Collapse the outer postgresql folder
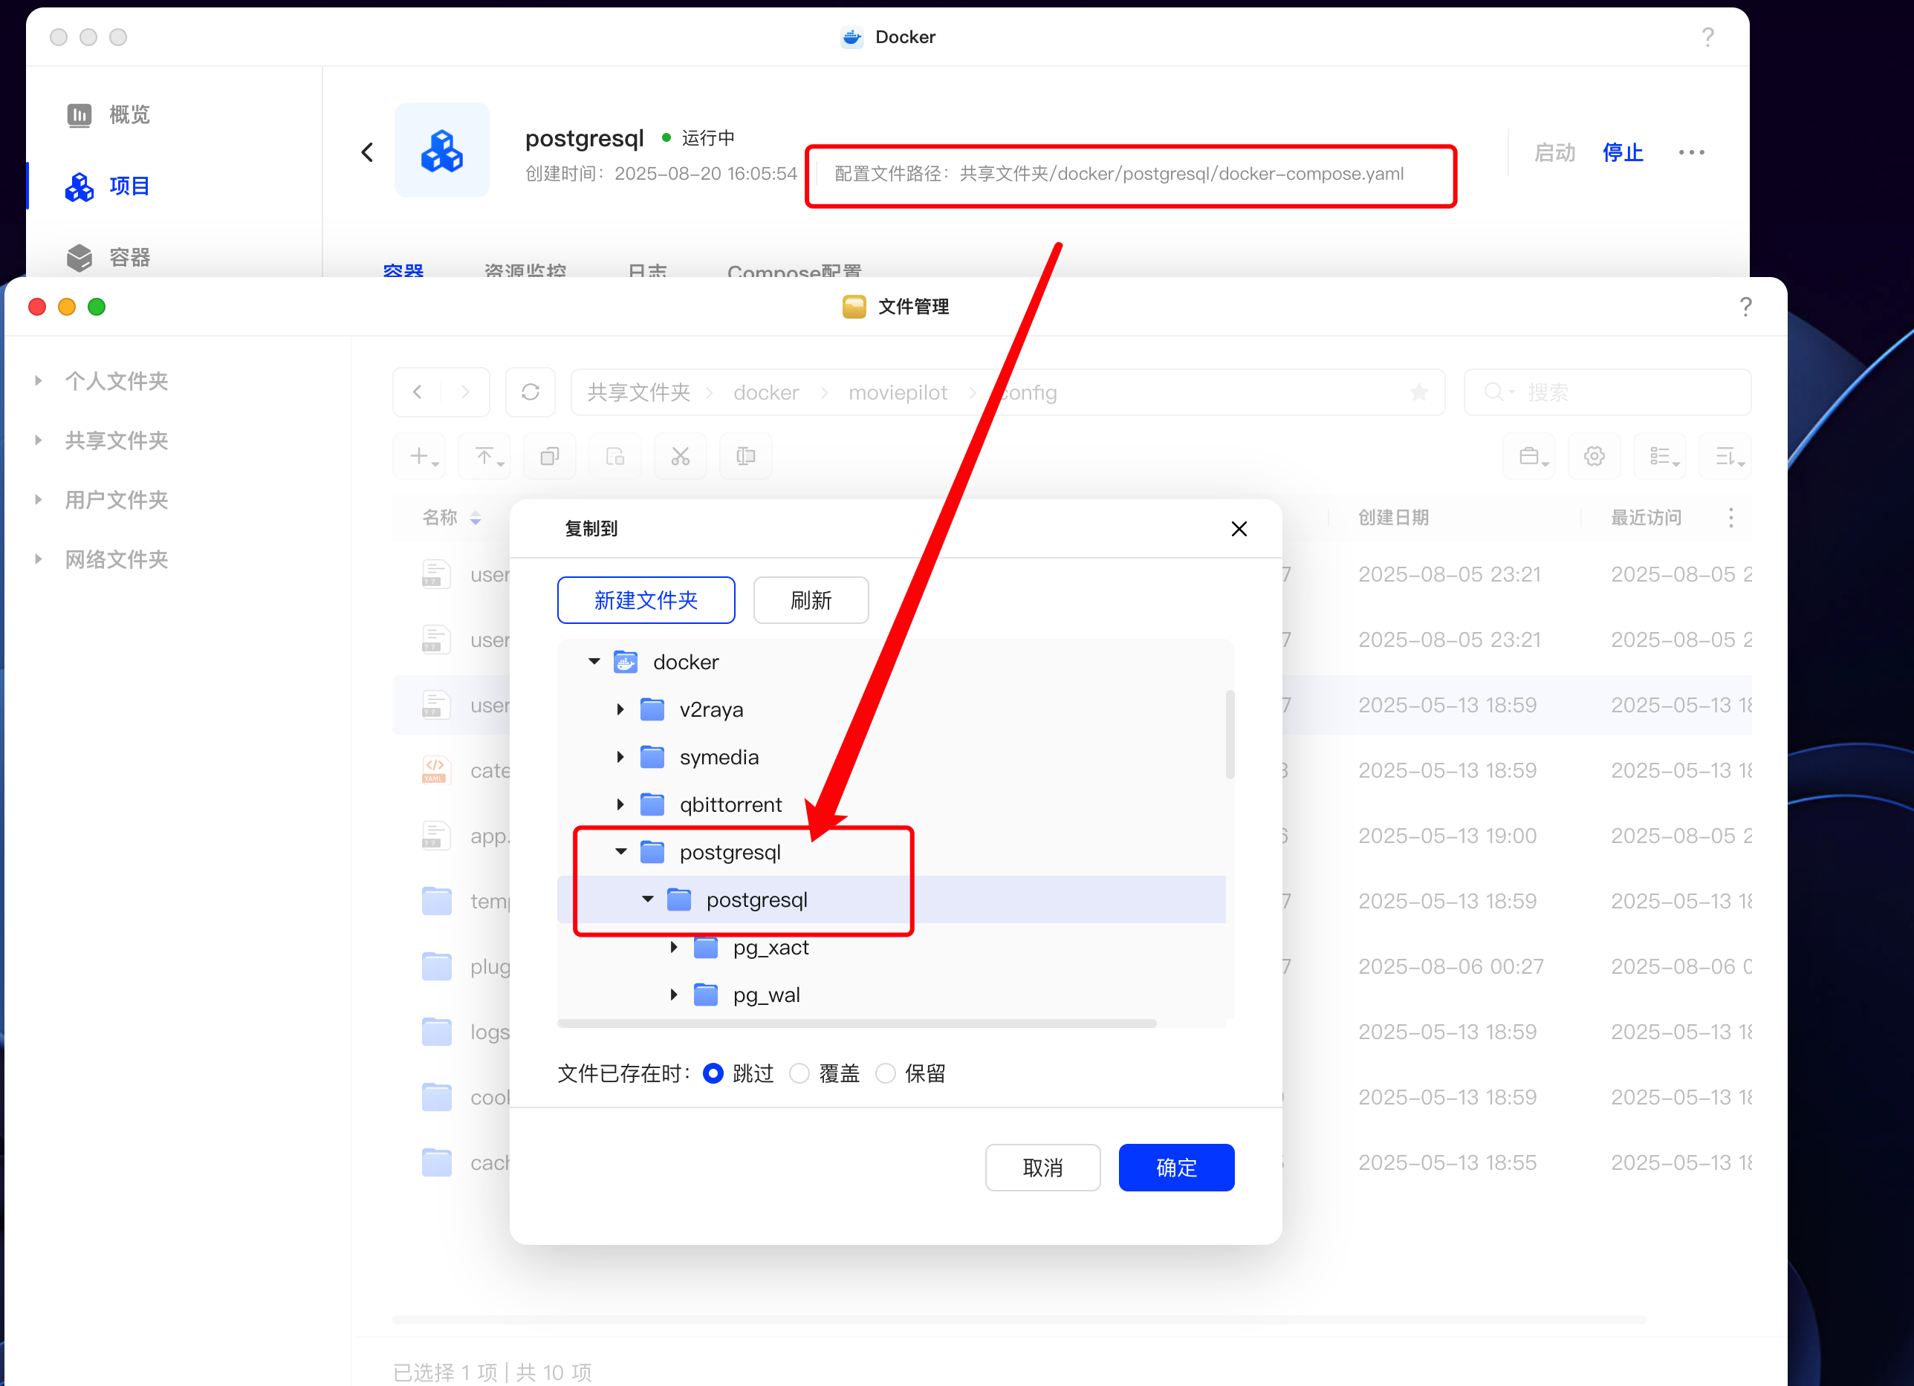 click(x=620, y=852)
